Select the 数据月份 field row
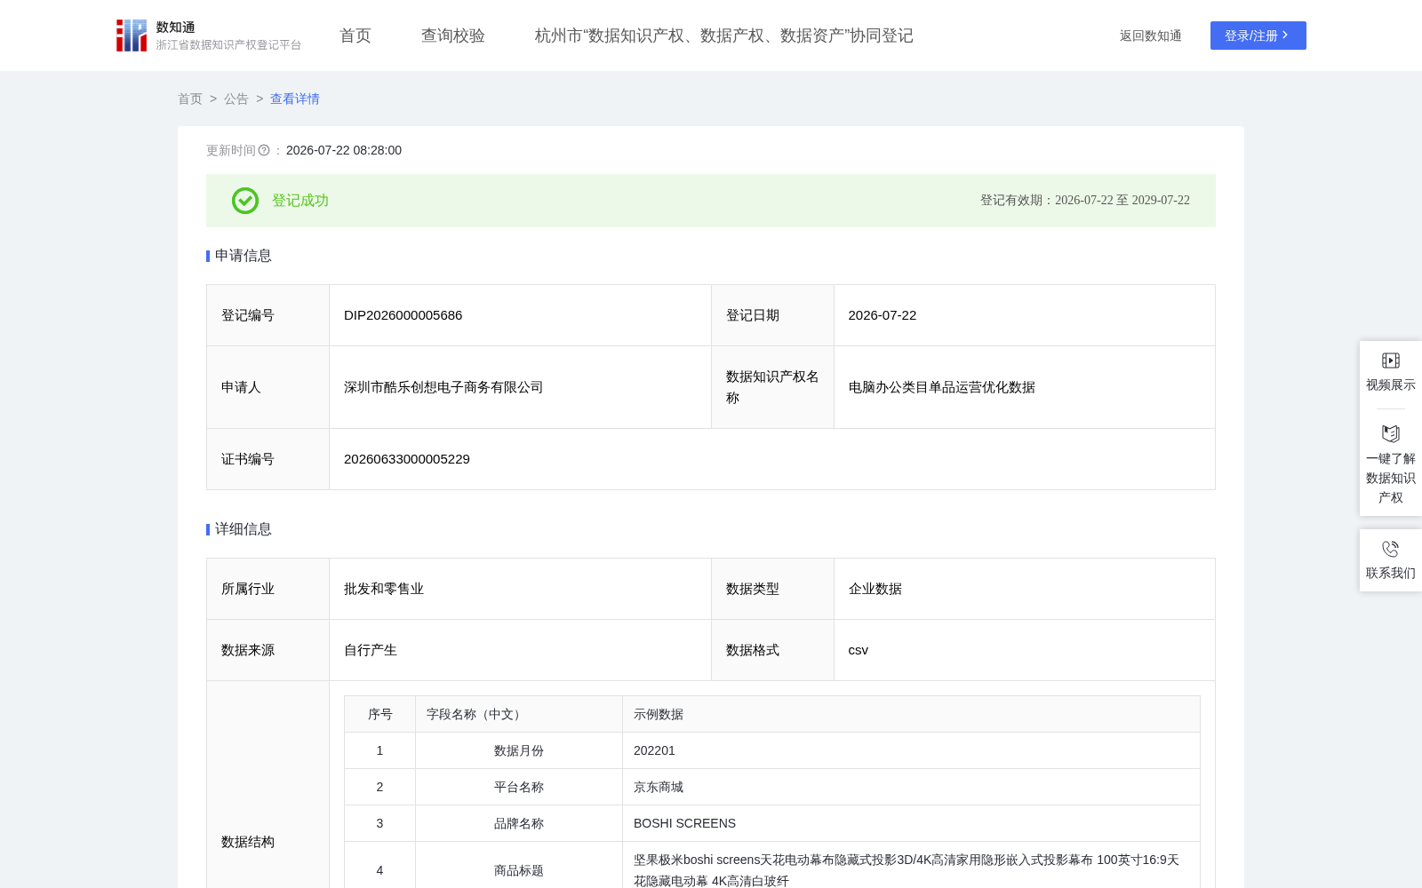 pyautogui.click(x=772, y=750)
